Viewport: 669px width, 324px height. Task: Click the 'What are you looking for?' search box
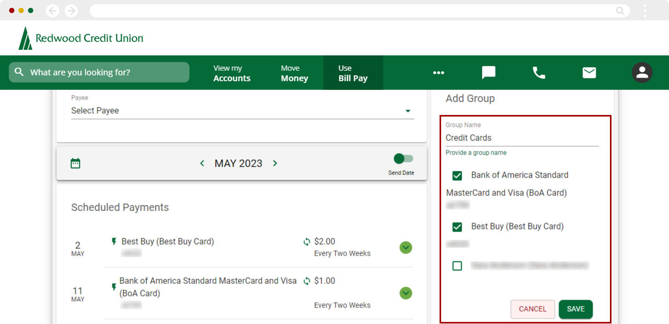click(x=99, y=72)
